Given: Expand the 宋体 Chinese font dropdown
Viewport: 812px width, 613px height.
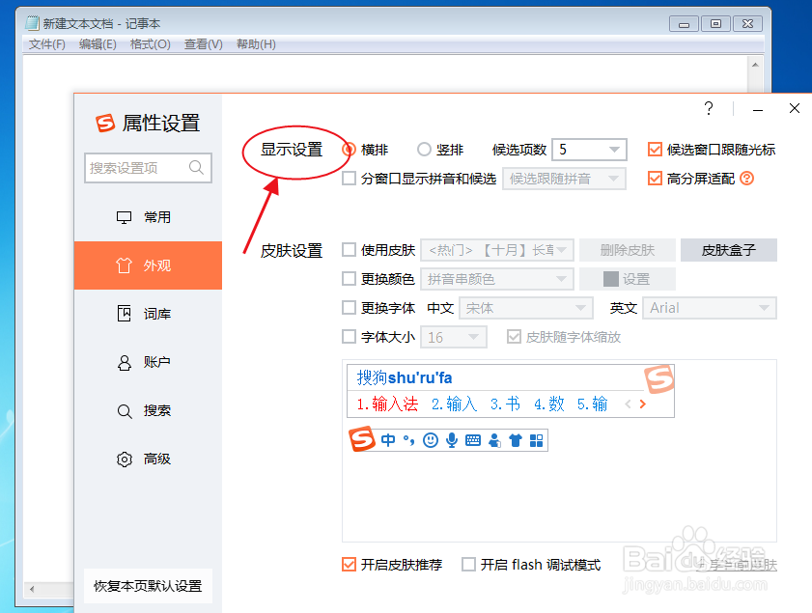Looking at the screenshot, I should pyautogui.click(x=526, y=308).
